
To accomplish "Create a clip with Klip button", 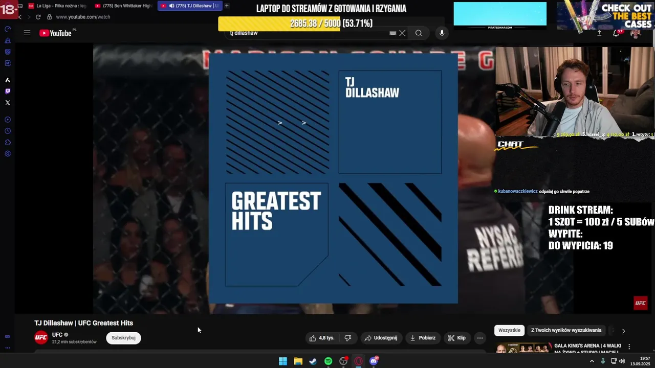I will tap(457, 338).
